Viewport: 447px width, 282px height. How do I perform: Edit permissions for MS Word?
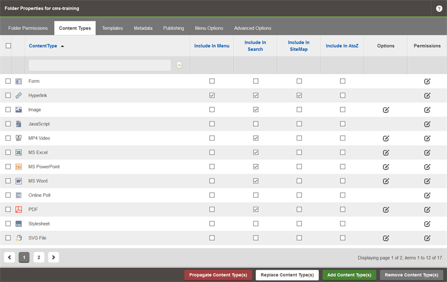pyautogui.click(x=427, y=181)
